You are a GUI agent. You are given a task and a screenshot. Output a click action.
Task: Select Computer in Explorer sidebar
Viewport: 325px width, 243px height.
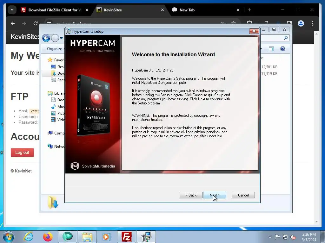(56, 133)
